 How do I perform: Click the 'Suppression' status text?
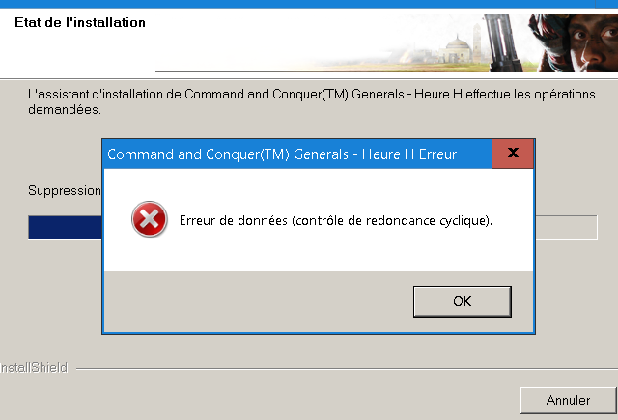pos(65,191)
